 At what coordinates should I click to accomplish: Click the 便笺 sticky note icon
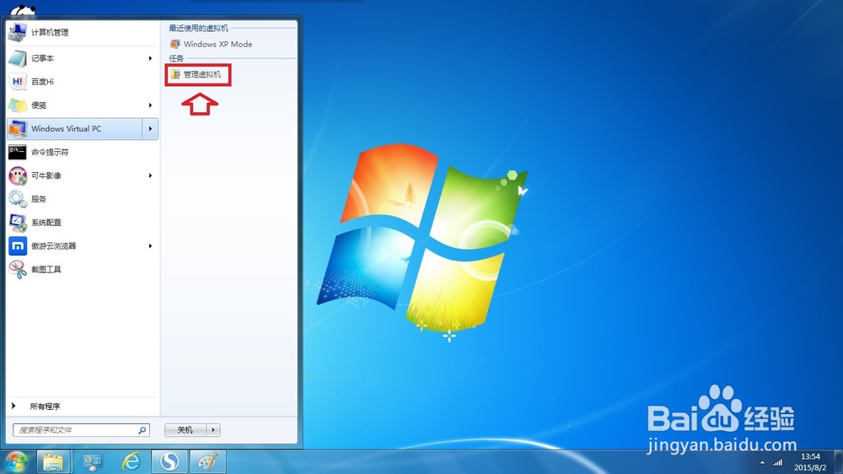17,105
